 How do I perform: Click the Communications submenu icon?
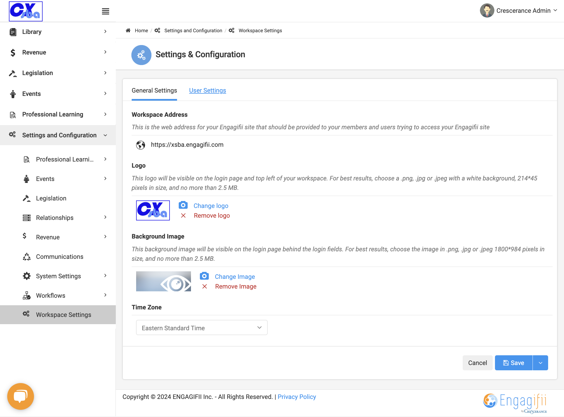[x=27, y=257]
